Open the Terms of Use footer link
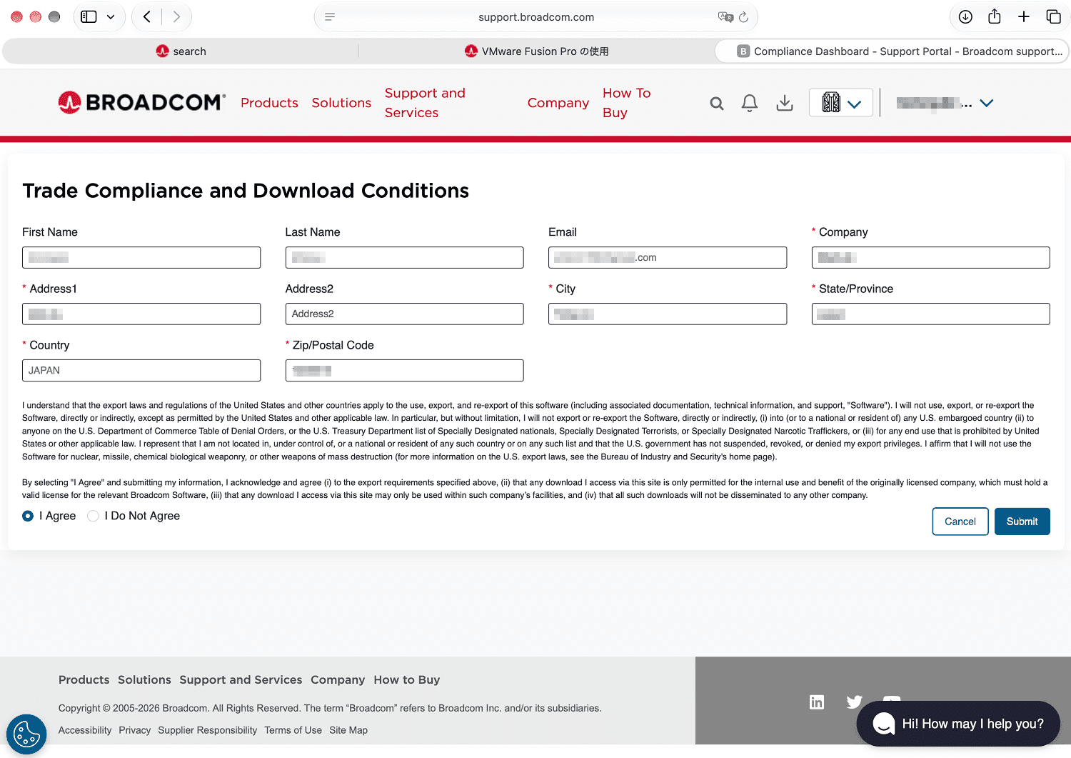The width and height of the screenshot is (1071, 758). tap(293, 730)
